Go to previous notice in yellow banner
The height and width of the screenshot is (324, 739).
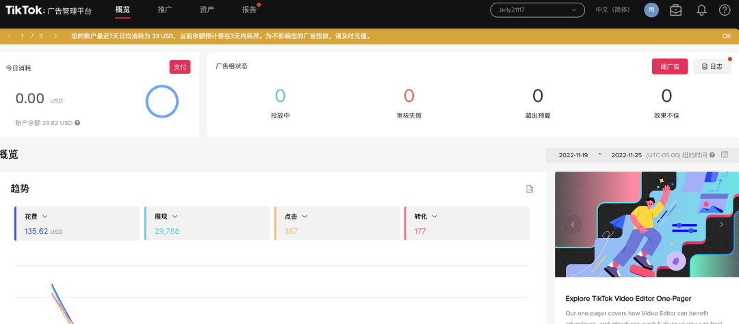point(10,36)
